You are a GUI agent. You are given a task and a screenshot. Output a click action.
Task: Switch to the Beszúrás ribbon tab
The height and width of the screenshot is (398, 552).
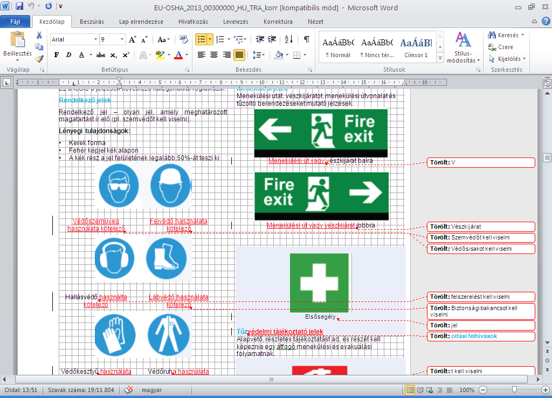click(92, 22)
